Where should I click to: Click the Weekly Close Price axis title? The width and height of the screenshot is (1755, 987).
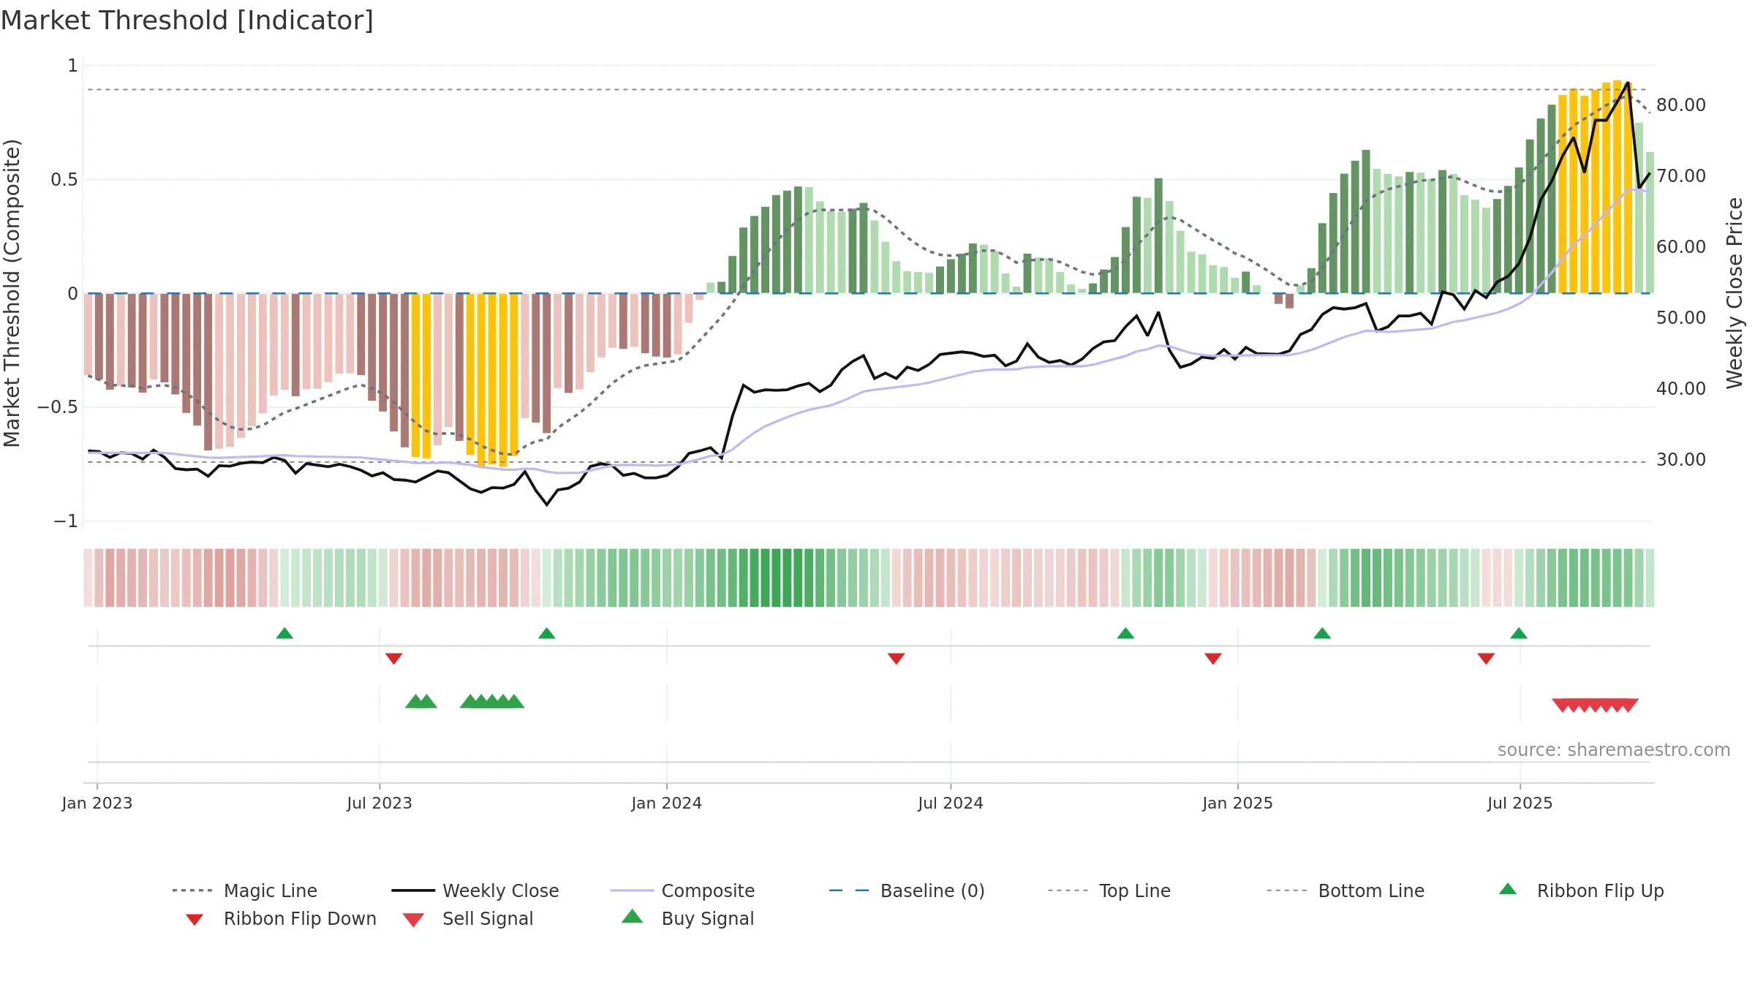tap(1735, 293)
